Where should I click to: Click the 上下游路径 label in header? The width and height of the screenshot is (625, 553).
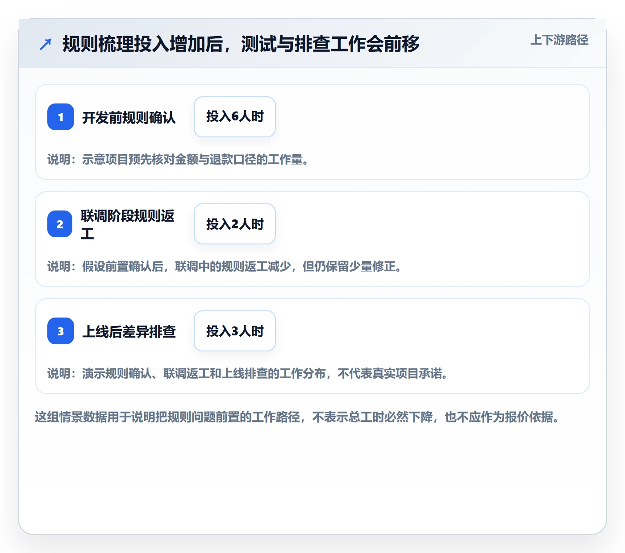click(x=559, y=40)
